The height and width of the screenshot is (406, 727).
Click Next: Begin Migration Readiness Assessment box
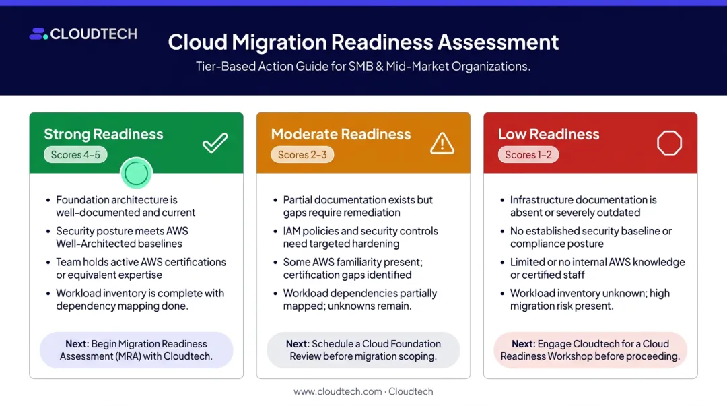click(x=136, y=350)
